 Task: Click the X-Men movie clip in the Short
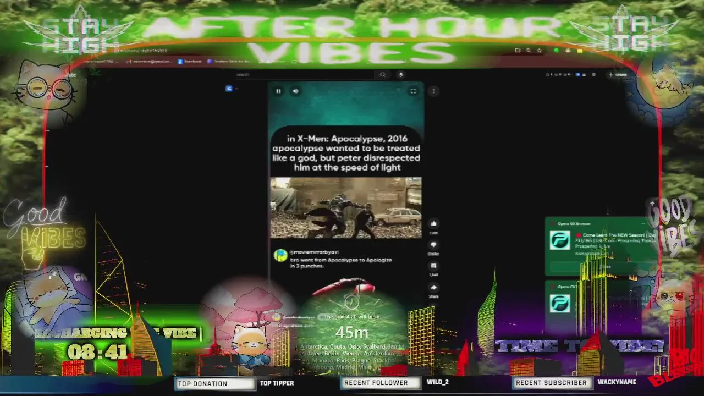pyautogui.click(x=345, y=207)
